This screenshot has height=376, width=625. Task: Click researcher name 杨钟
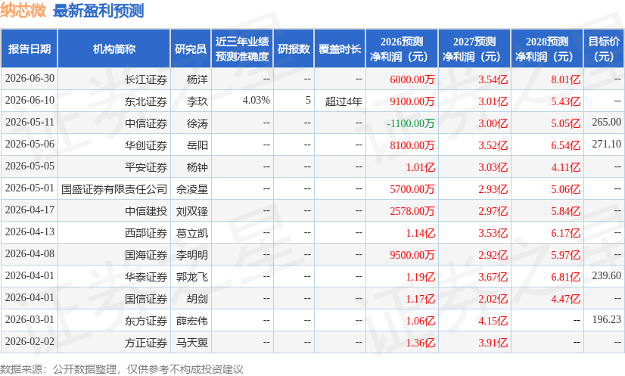[197, 167]
